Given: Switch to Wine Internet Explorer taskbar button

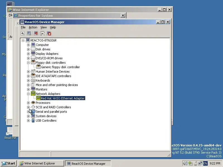Looking at the screenshot, I should click(41, 163).
